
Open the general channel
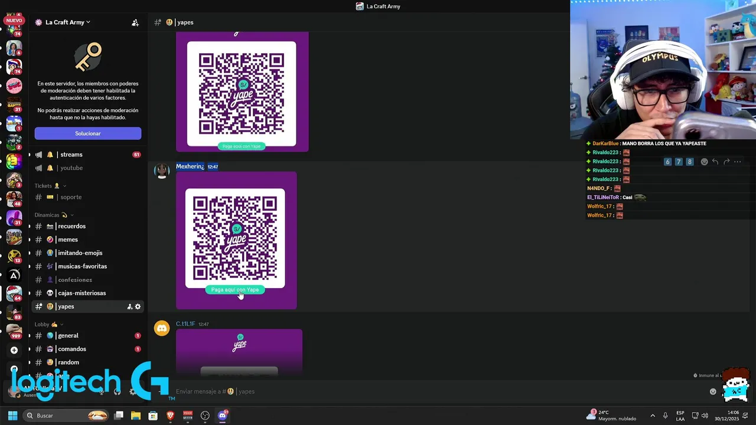click(68, 336)
